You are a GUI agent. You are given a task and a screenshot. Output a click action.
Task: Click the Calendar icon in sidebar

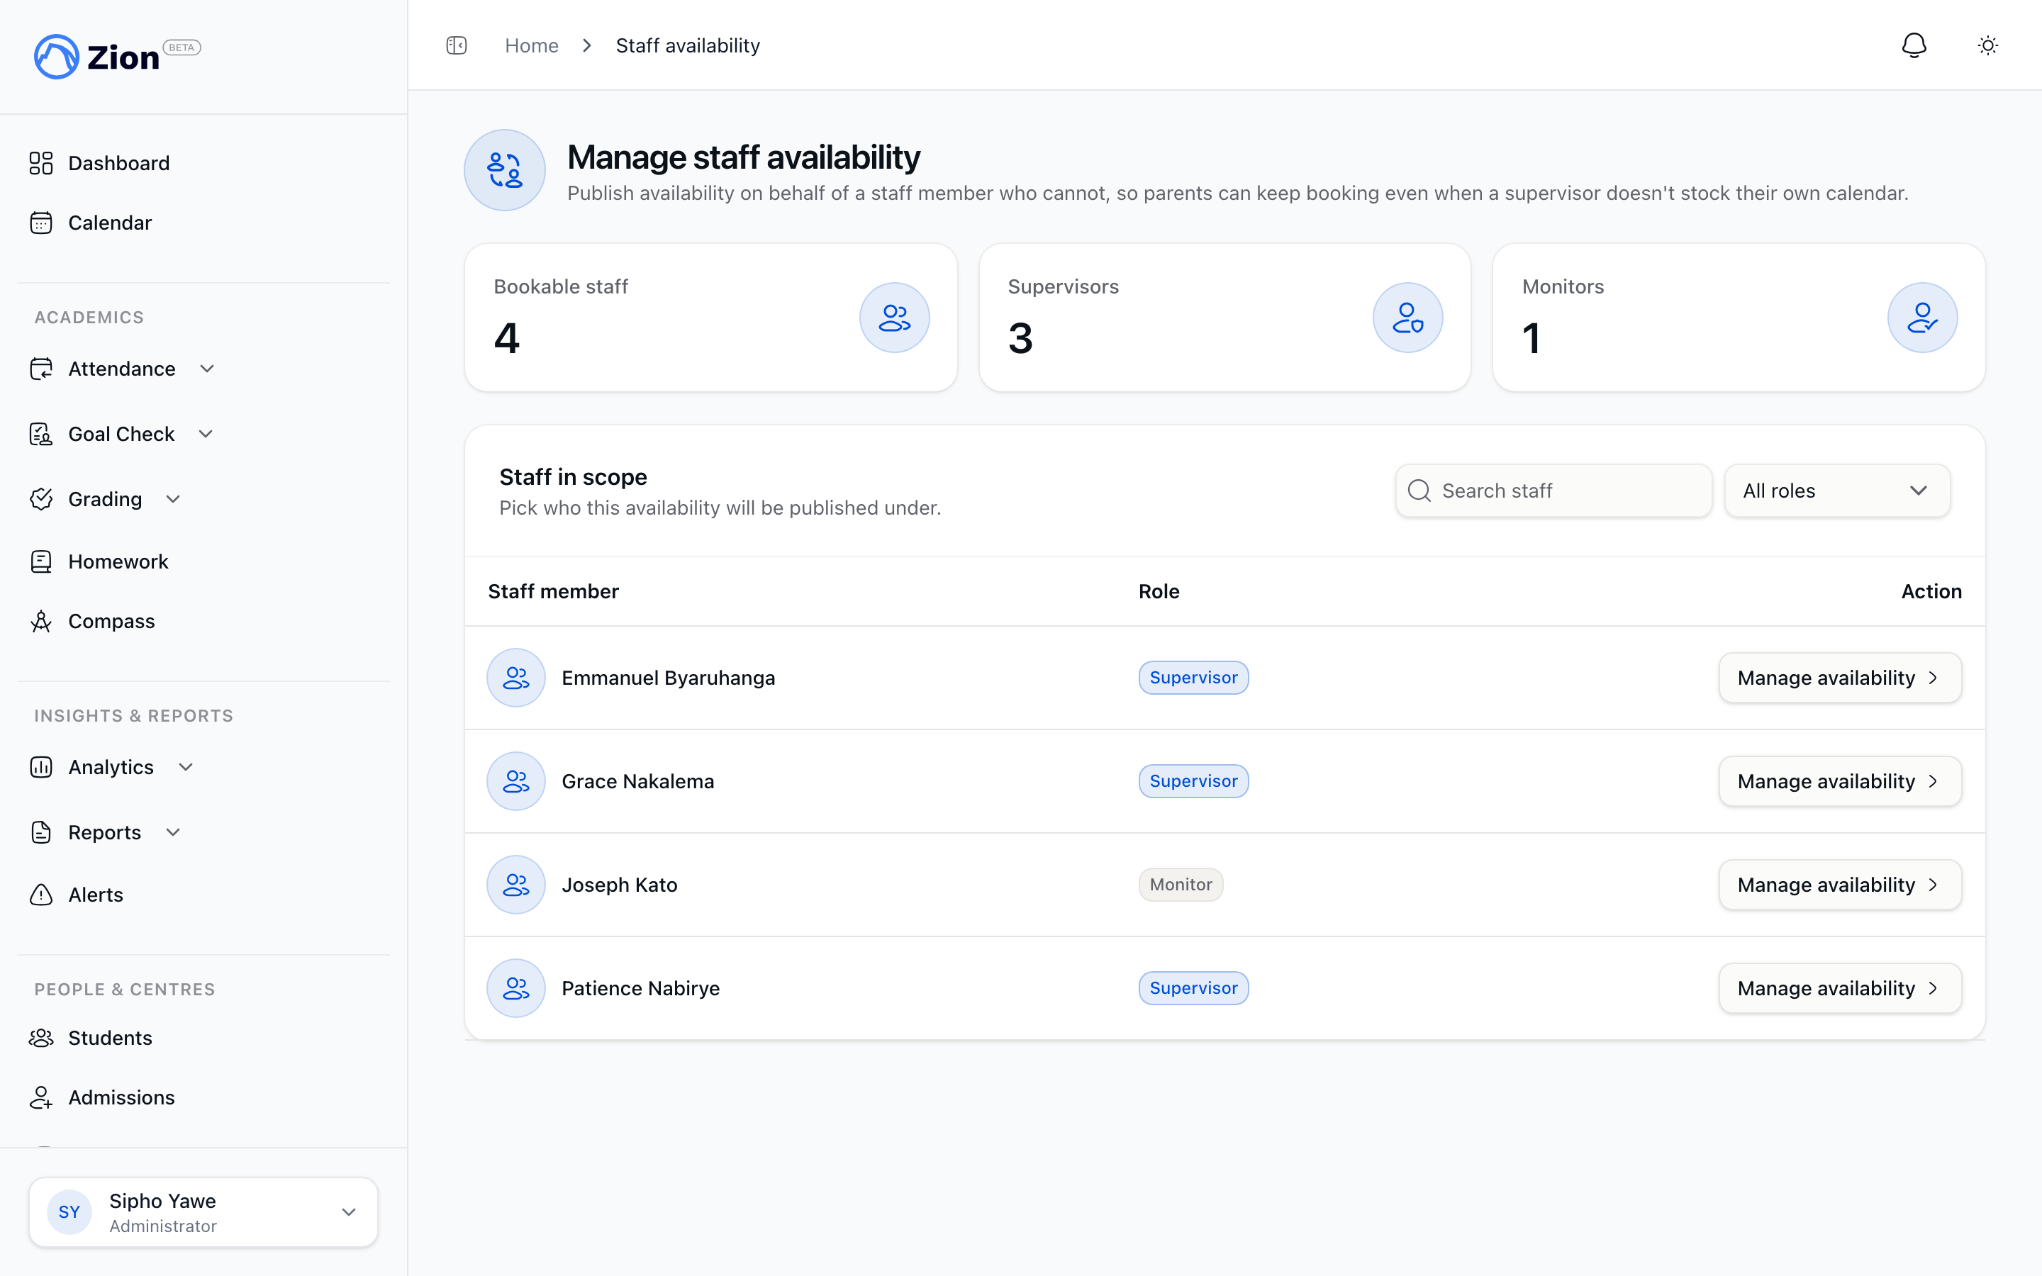41,223
